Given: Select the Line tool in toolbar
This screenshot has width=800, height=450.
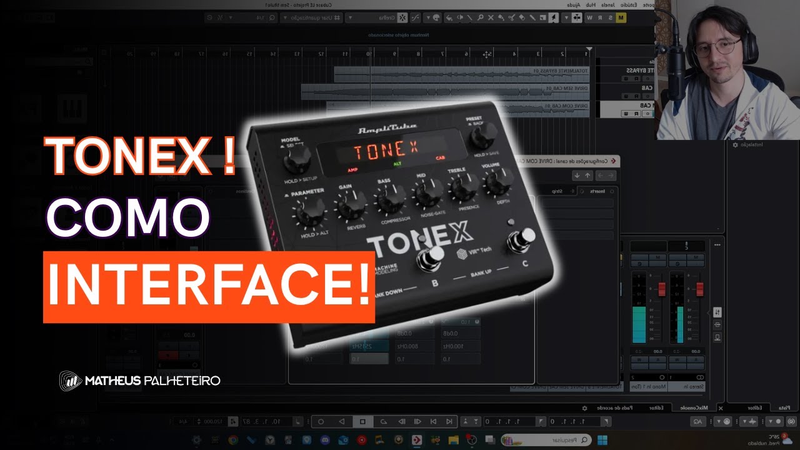Looking at the screenshot, I should coord(469,17).
